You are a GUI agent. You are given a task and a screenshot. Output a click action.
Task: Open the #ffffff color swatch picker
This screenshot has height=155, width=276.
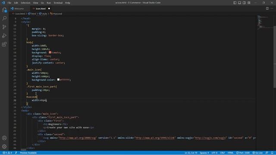coord(58,80)
